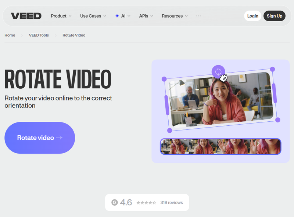Viewport: 294px width, 217px height.
Task: Click the purple rotate handle icon
Action: pyautogui.click(x=218, y=71)
